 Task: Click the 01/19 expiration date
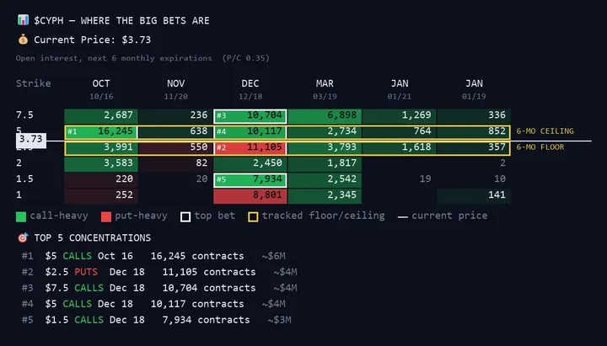(474, 96)
